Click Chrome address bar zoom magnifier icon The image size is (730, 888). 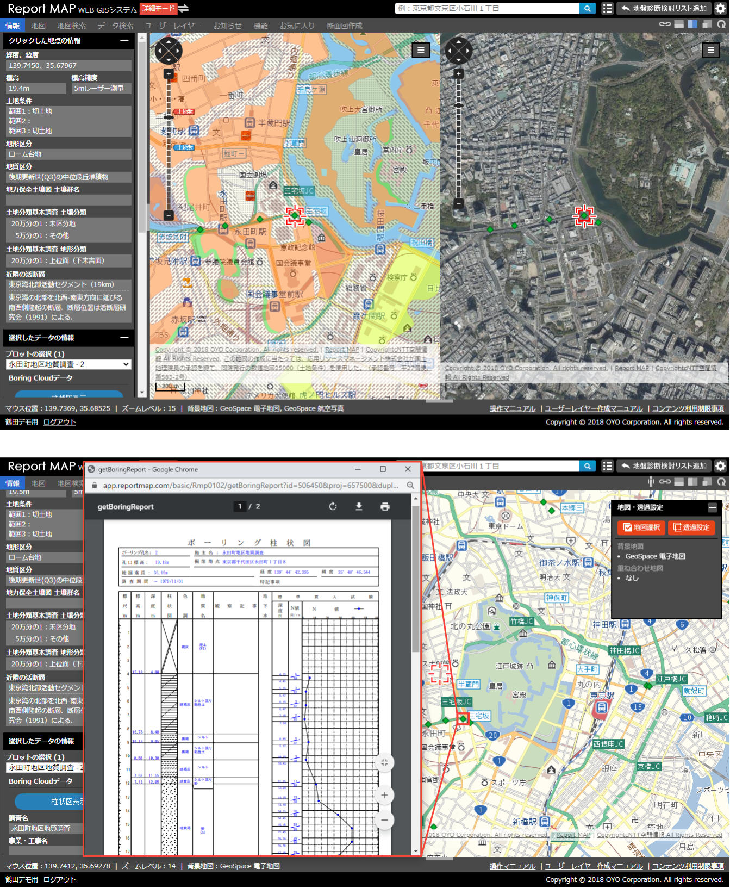tap(410, 485)
